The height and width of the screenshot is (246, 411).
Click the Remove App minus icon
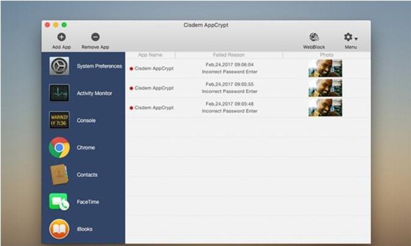coord(96,38)
